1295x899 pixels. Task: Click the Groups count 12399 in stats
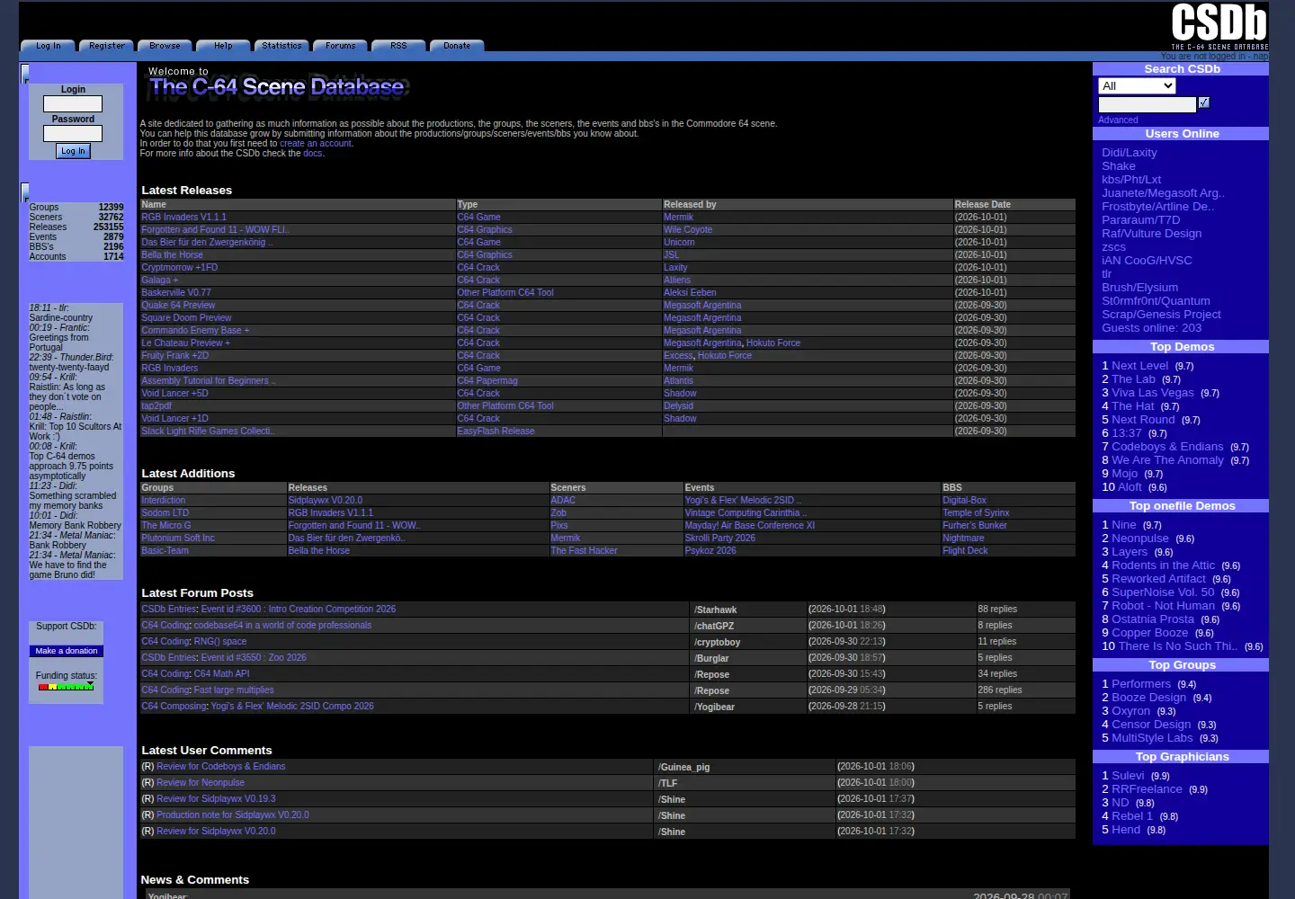(x=111, y=208)
